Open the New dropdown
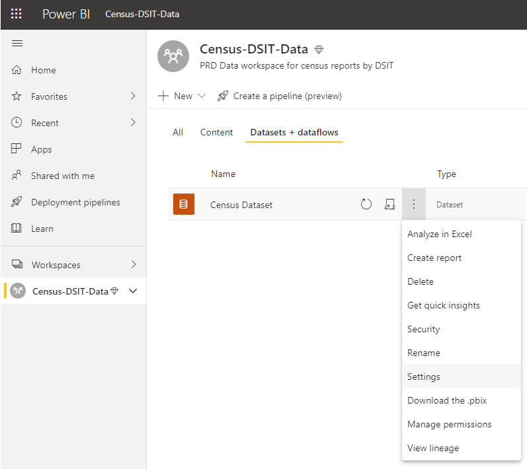Screen dimensions: 527x469 coord(181,96)
